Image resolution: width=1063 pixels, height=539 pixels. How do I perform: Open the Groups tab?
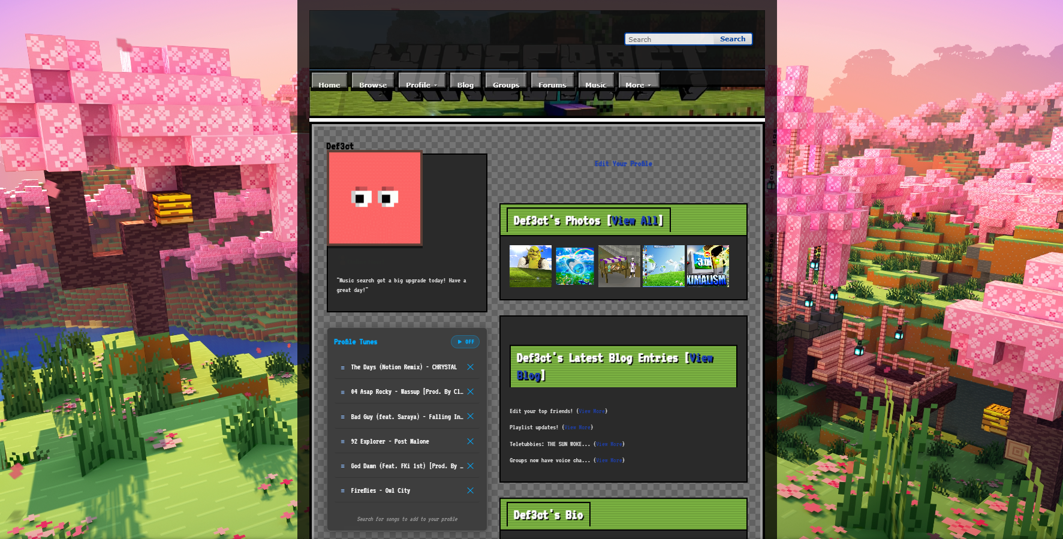tap(506, 81)
